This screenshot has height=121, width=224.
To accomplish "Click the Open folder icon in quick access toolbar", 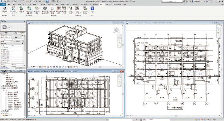I will click(x=5, y=2).
